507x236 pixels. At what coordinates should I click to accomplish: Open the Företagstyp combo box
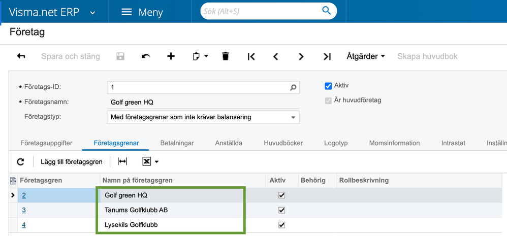click(203, 117)
